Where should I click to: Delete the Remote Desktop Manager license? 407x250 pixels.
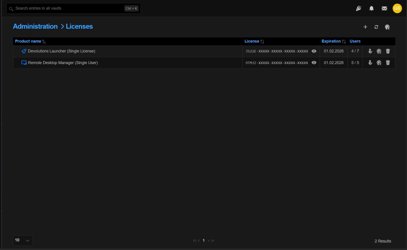(x=388, y=63)
